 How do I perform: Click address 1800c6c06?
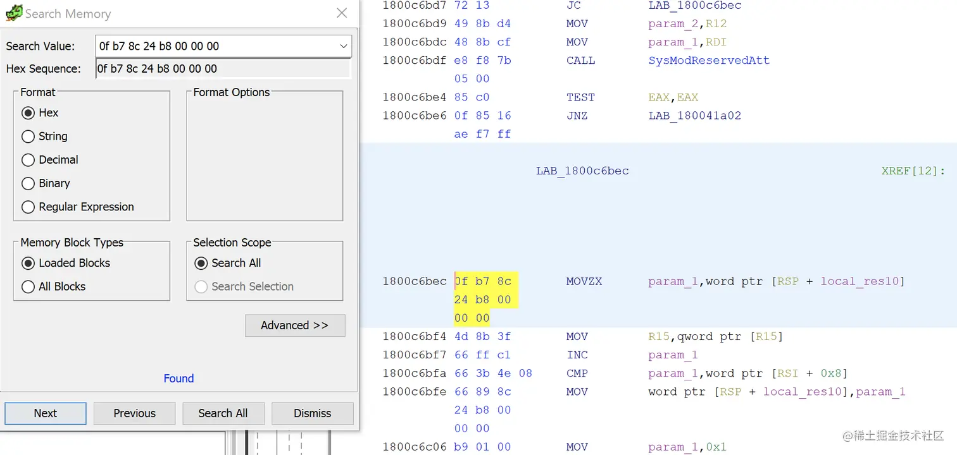[415, 447]
